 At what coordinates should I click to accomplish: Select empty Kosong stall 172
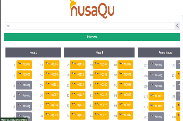click(156, 116)
